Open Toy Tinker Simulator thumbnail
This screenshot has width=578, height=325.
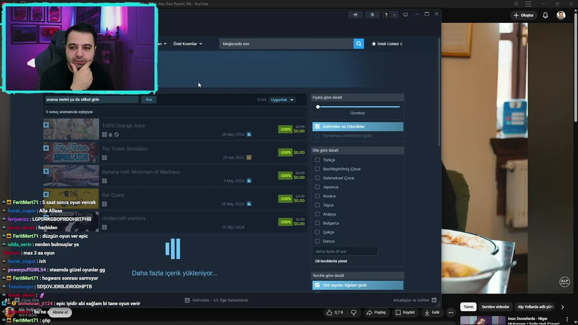[x=71, y=152]
